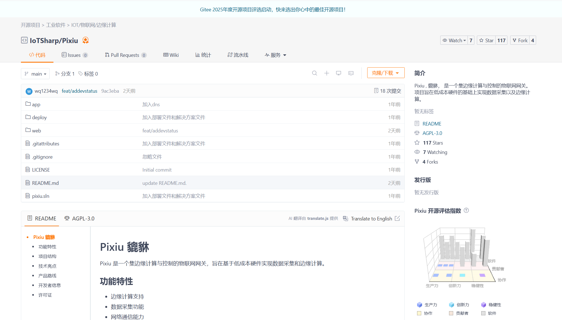
Task: Open Web IDE via the monitor icon
Action: [339, 73]
